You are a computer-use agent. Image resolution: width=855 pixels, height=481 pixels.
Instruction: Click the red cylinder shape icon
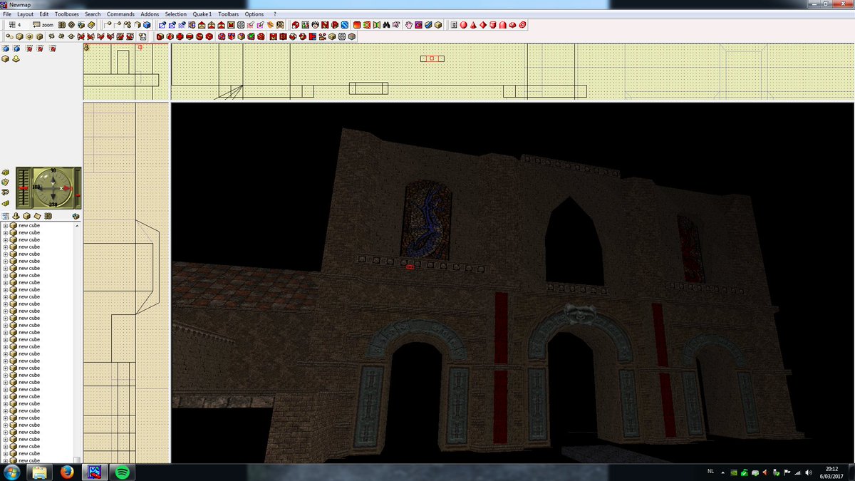(x=493, y=25)
